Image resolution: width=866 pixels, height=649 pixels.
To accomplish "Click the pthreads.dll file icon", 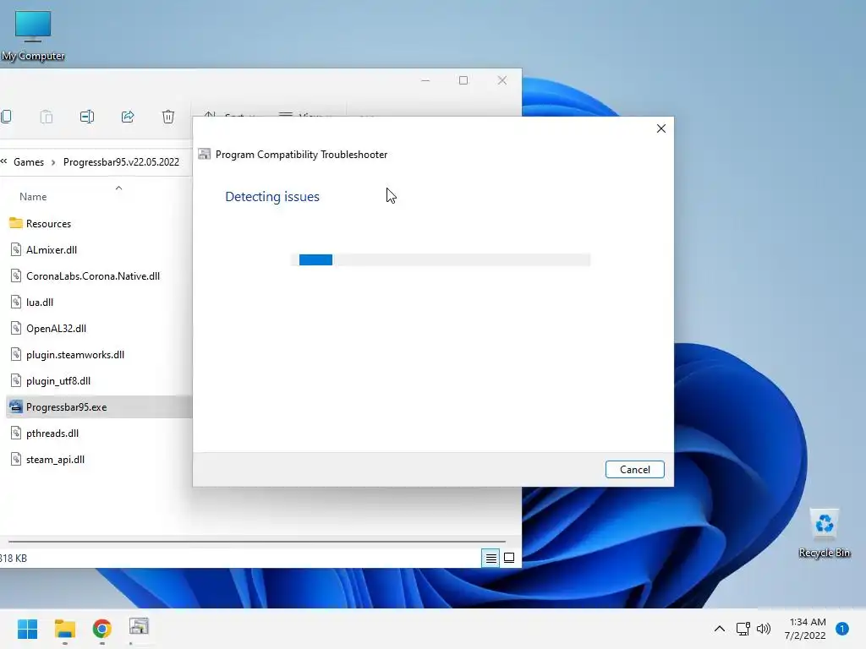I will coord(16,434).
